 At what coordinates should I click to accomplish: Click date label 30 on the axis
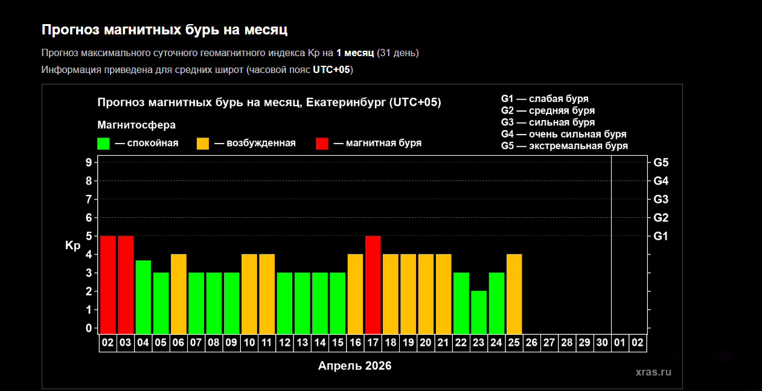(603, 343)
